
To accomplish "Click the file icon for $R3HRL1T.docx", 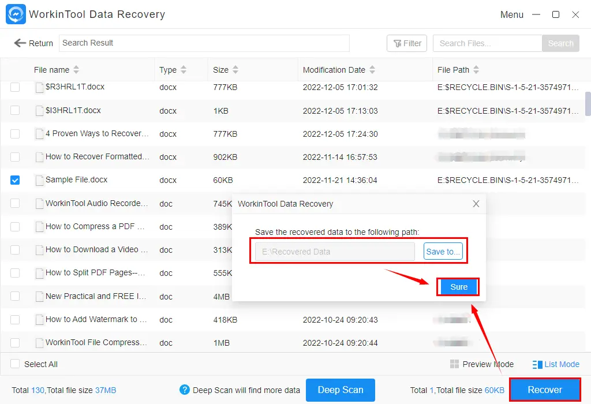I will pos(39,87).
